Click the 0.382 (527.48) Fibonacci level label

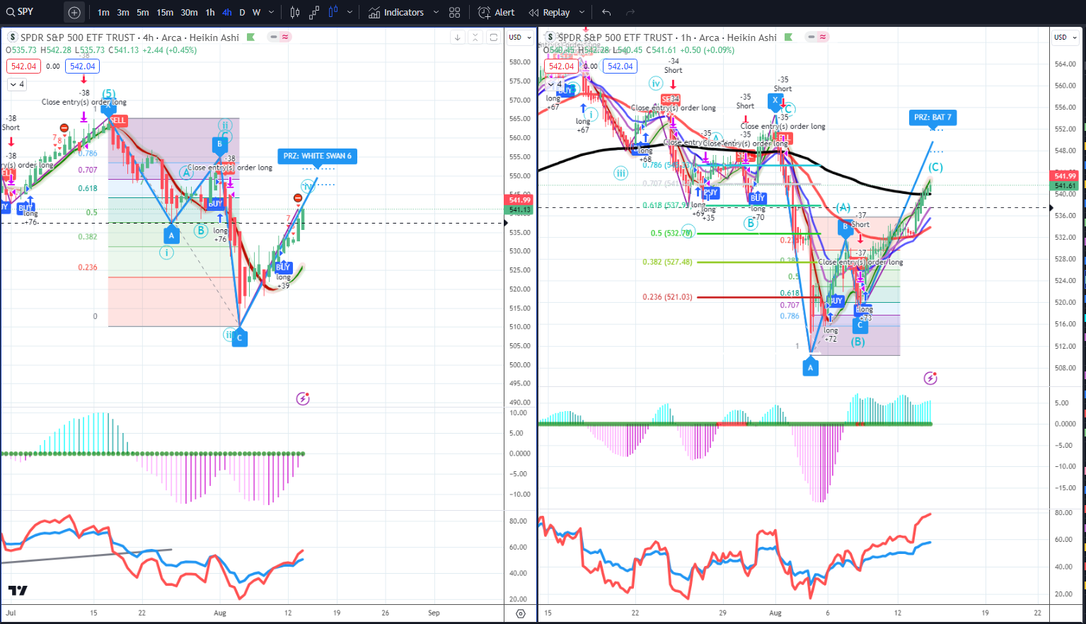tap(667, 262)
